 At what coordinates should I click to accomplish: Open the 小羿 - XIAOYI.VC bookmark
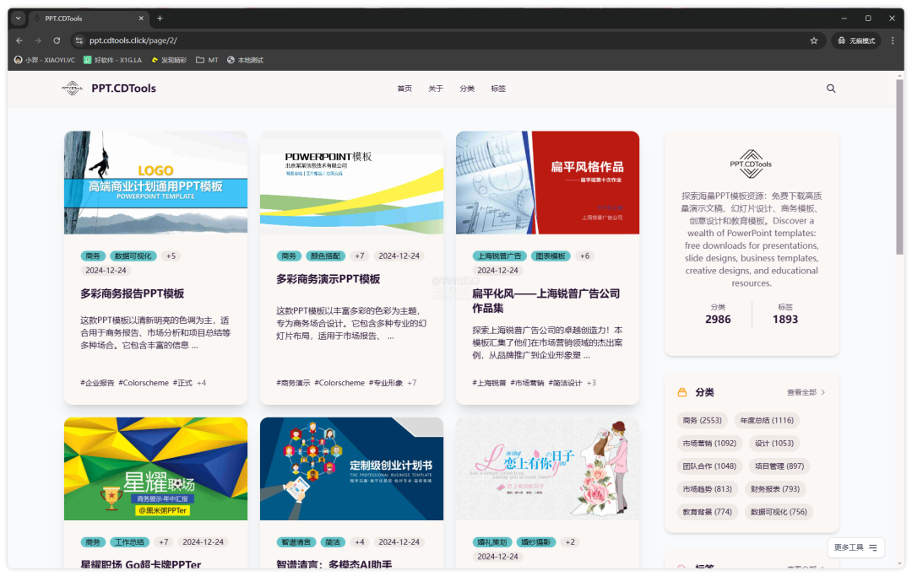point(45,60)
